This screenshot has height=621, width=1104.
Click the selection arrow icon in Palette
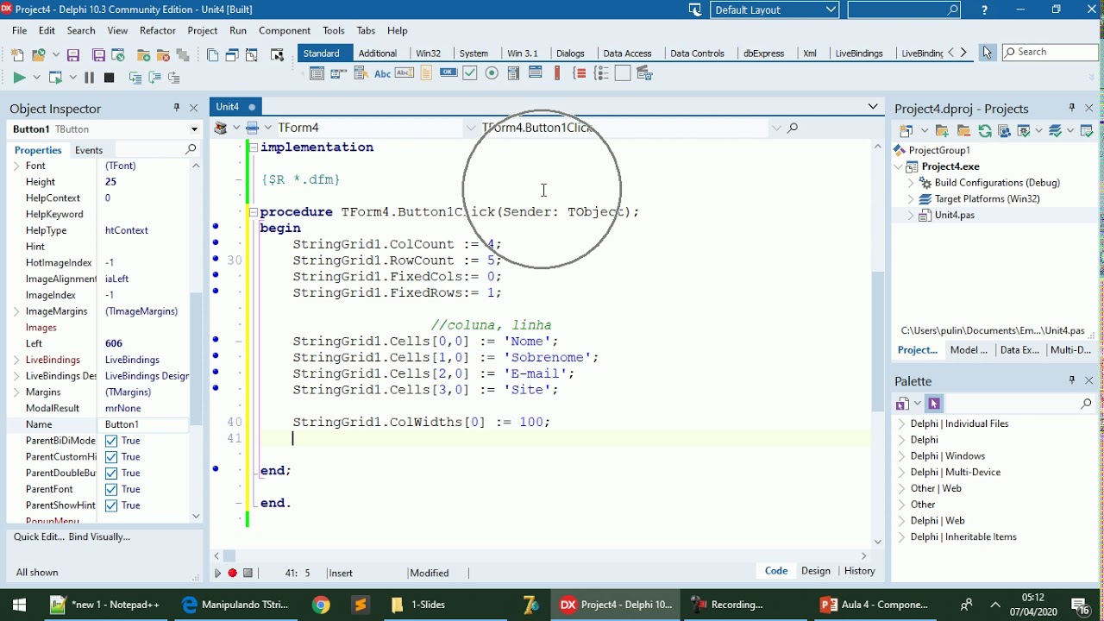point(934,403)
